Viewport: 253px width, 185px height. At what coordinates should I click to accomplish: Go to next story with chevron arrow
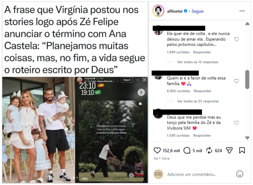pos(141,92)
